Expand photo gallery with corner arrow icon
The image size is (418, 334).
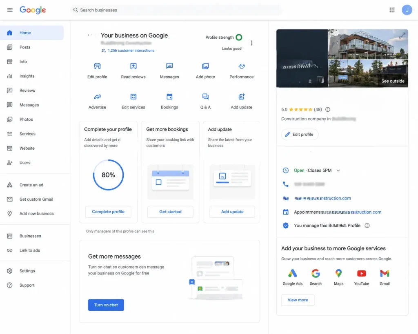click(x=402, y=35)
